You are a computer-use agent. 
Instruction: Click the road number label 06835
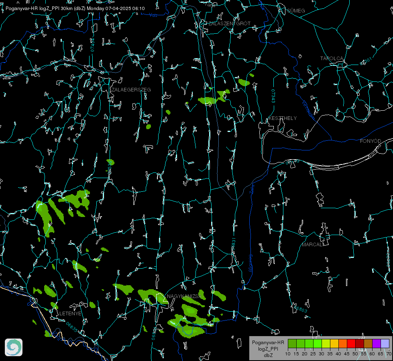pyautogui.click(x=72, y=327)
